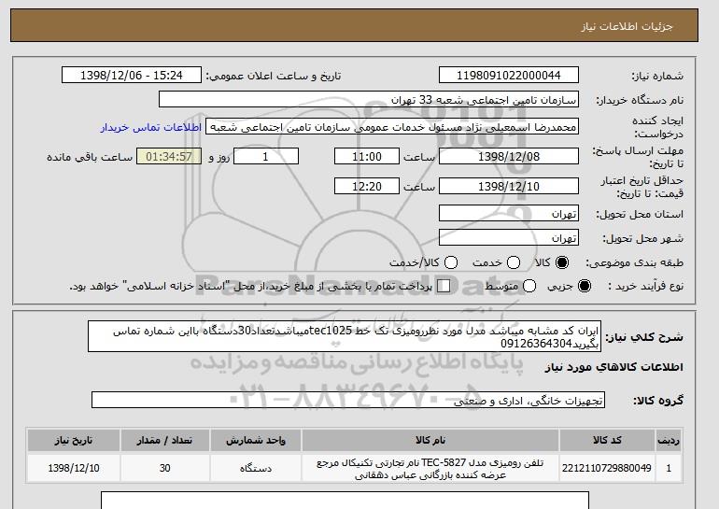Viewport: 719px width, 509px height.
Task: Click the need number field 1198091022000044
Action: pyautogui.click(x=509, y=76)
